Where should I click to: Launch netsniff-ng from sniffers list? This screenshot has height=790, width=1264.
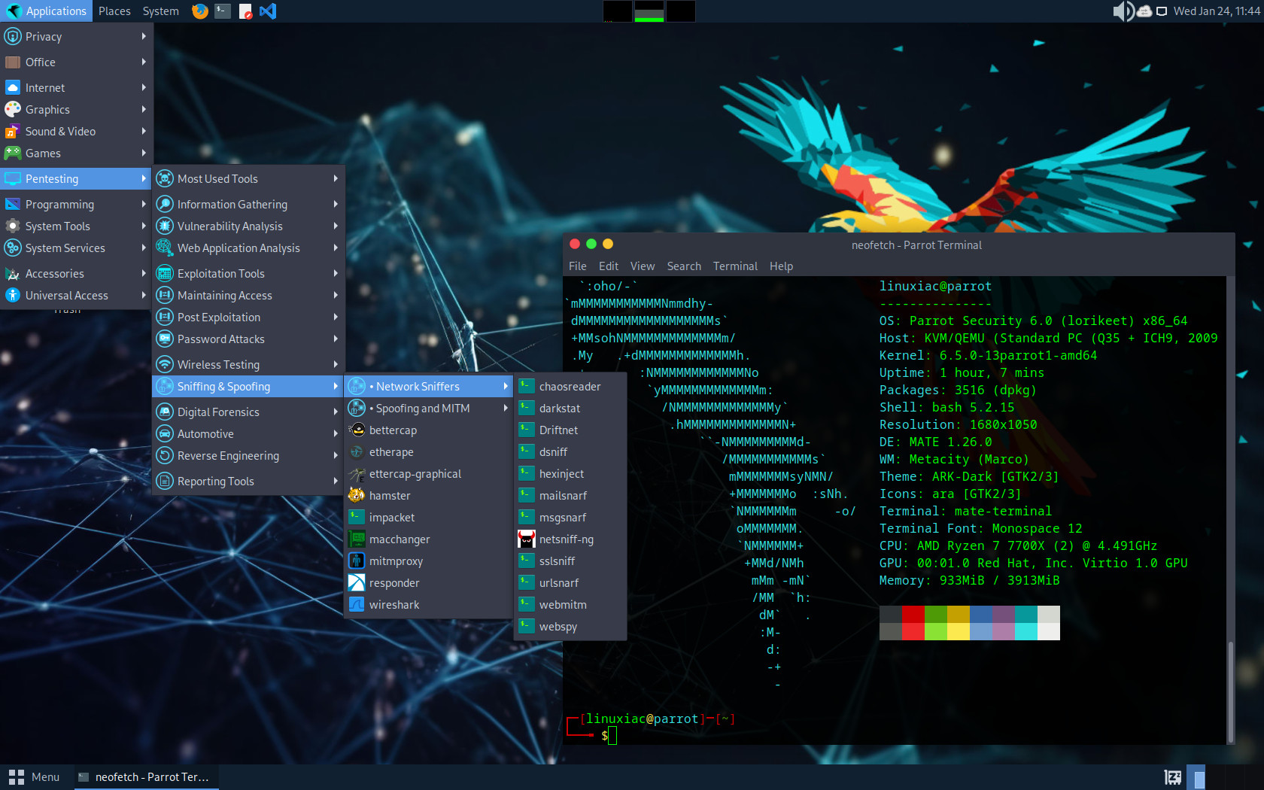570,539
